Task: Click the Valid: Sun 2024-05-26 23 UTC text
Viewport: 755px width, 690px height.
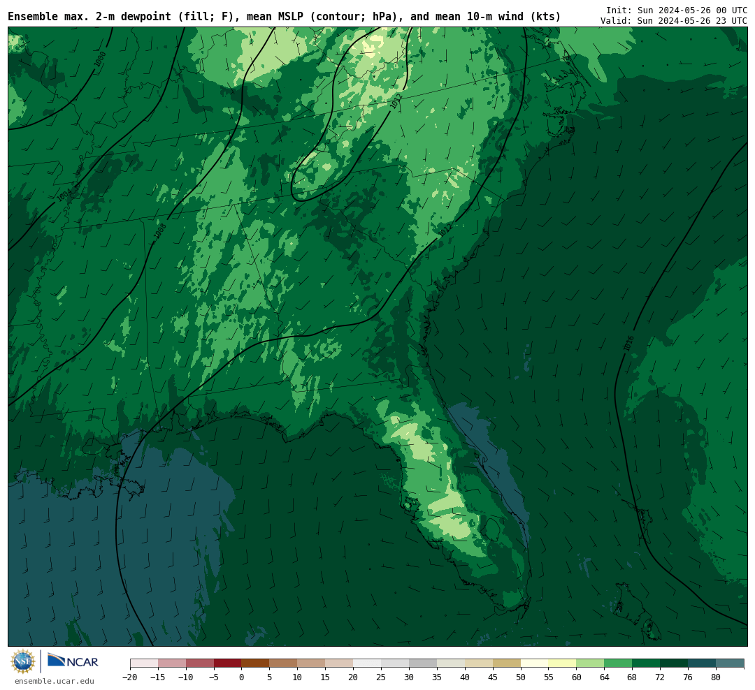Action: (674, 21)
